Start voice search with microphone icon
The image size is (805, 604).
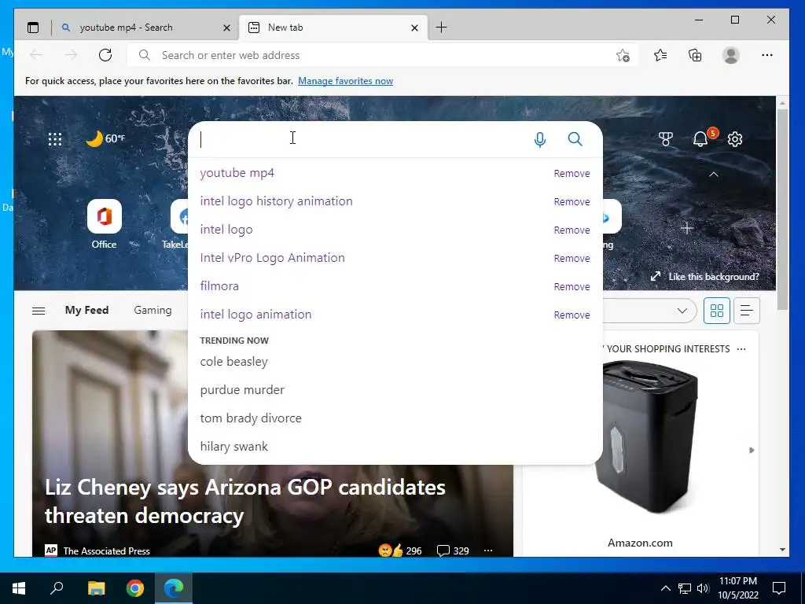539,139
